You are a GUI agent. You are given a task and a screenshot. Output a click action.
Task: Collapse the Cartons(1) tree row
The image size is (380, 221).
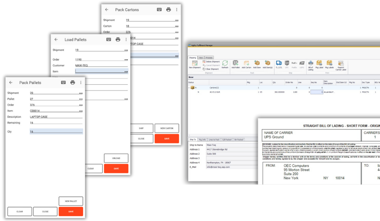click(189, 88)
